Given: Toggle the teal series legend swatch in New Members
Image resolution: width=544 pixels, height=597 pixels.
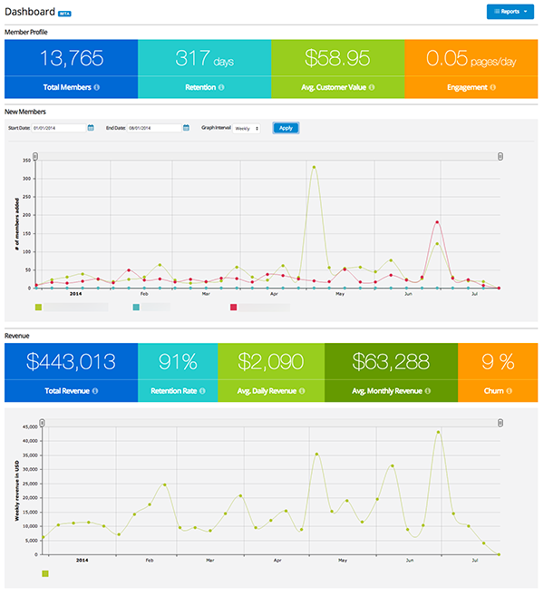Looking at the screenshot, I should click(136, 307).
